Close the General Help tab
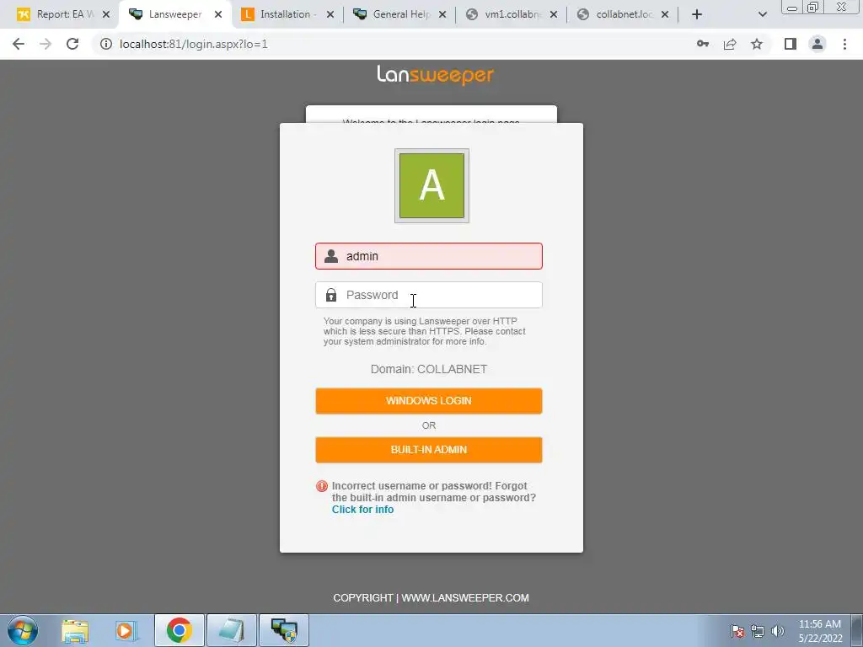Screen dimensions: 863x647 tap(442, 14)
